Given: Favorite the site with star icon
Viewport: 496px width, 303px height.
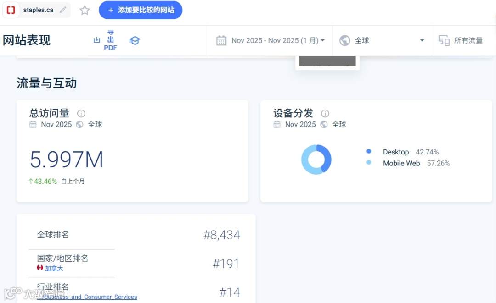Looking at the screenshot, I should pos(85,10).
